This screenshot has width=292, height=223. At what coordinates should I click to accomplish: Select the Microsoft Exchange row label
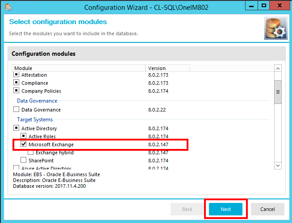[51, 145]
